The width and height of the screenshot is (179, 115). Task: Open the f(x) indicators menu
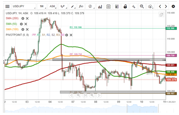[81, 6]
